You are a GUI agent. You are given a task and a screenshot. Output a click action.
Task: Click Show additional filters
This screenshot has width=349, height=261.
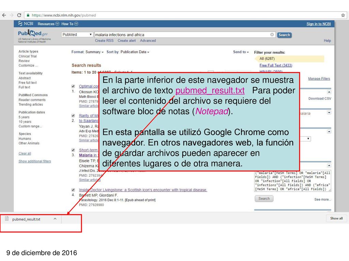[35, 161]
